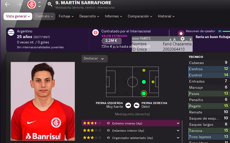The image size is (230, 143).
Task: Click the back navigation arrow
Action: pyautogui.click(x=7, y=4)
